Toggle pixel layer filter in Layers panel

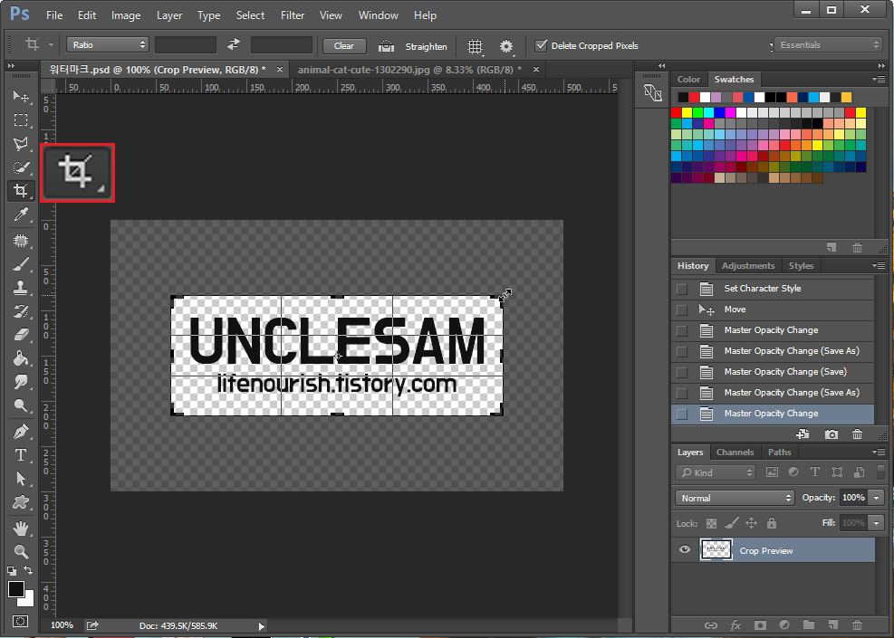coord(772,471)
